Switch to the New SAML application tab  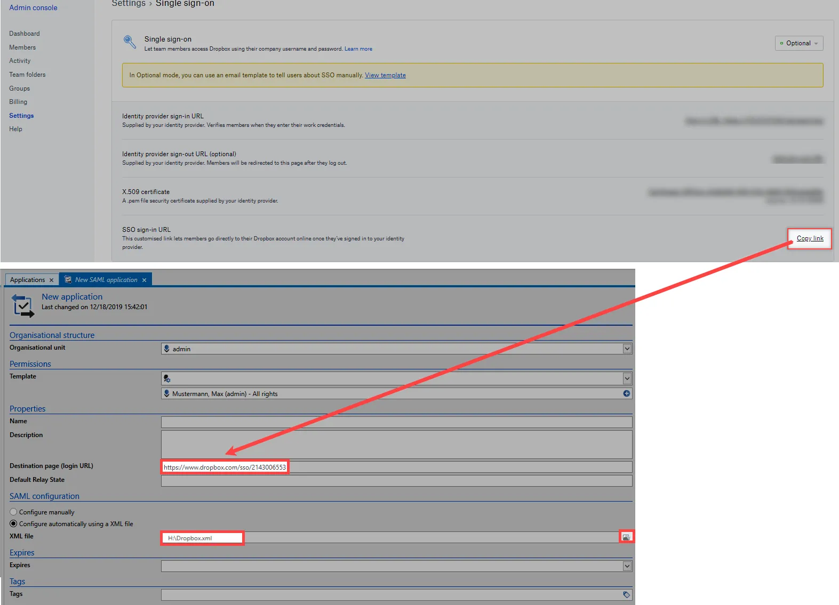106,279
